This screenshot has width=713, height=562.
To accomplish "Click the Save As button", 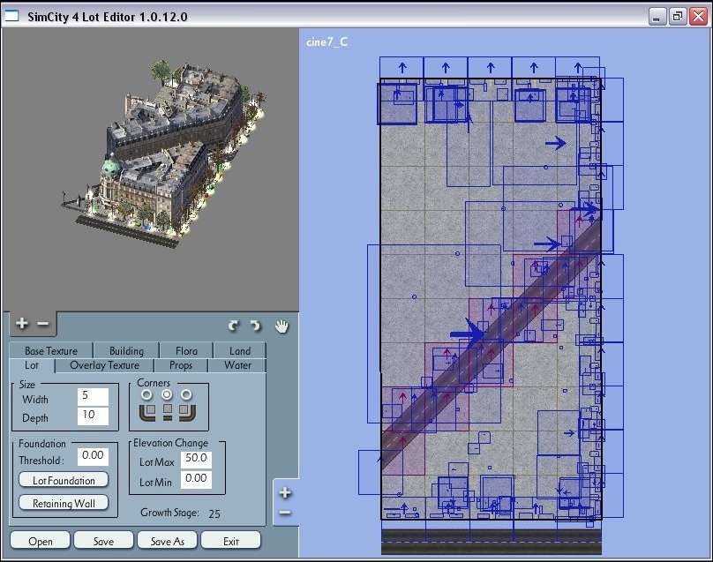I will pos(168,541).
